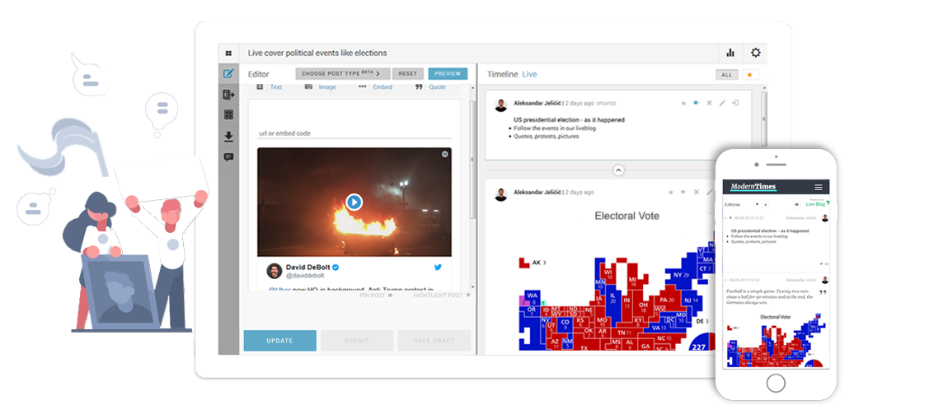Click editor panel vertical scrollbar
Viewport: 948px width, 405px height.
473,160
